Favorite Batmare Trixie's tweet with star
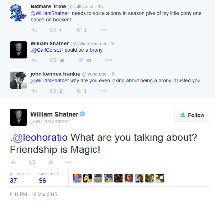The height and width of the screenshot is (206, 215). click(x=78, y=30)
